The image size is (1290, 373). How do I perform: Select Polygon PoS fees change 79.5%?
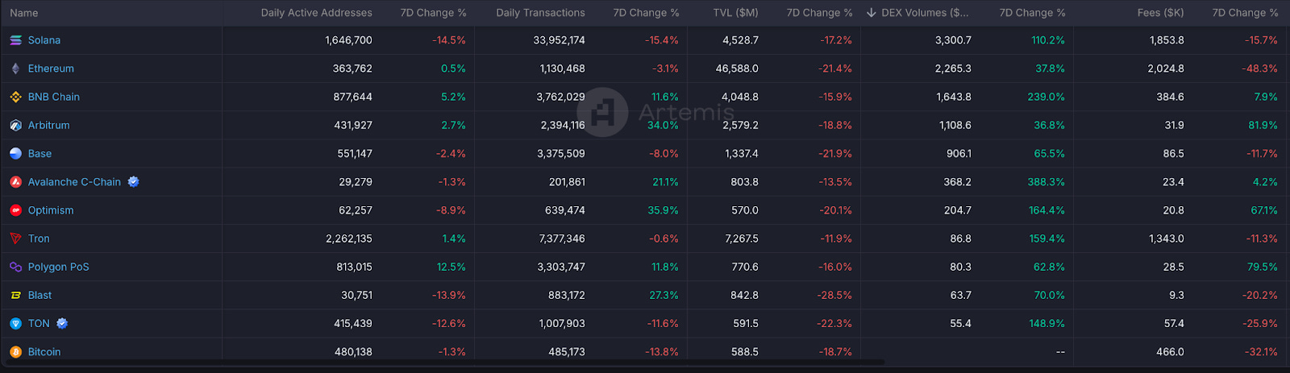[x=1263, y=267]
